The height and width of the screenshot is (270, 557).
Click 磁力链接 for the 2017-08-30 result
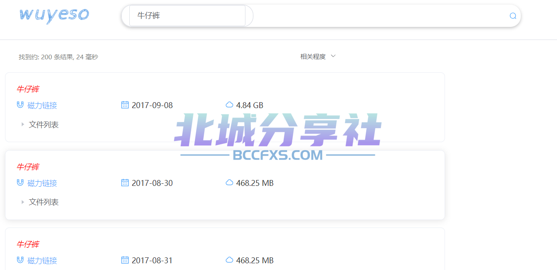tap(42, 183)
